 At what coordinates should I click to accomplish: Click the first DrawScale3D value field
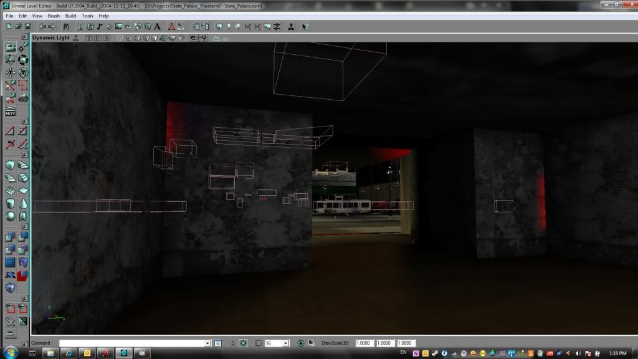(x=366, y=343)
